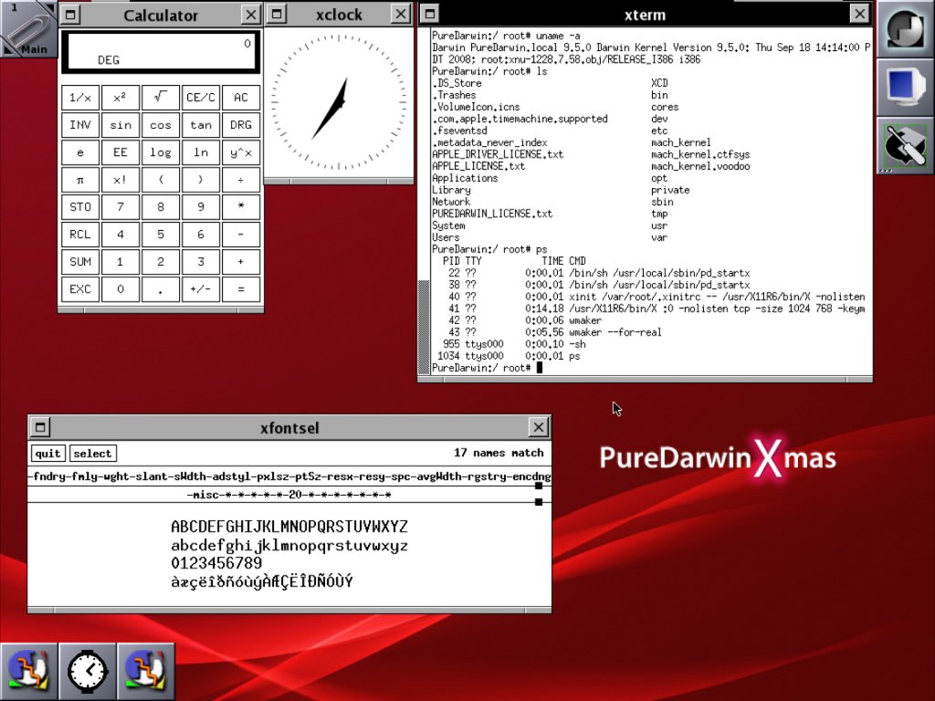Click the xterm vertical scrollbar thumb
935x701 pixels.
(424, 327)
